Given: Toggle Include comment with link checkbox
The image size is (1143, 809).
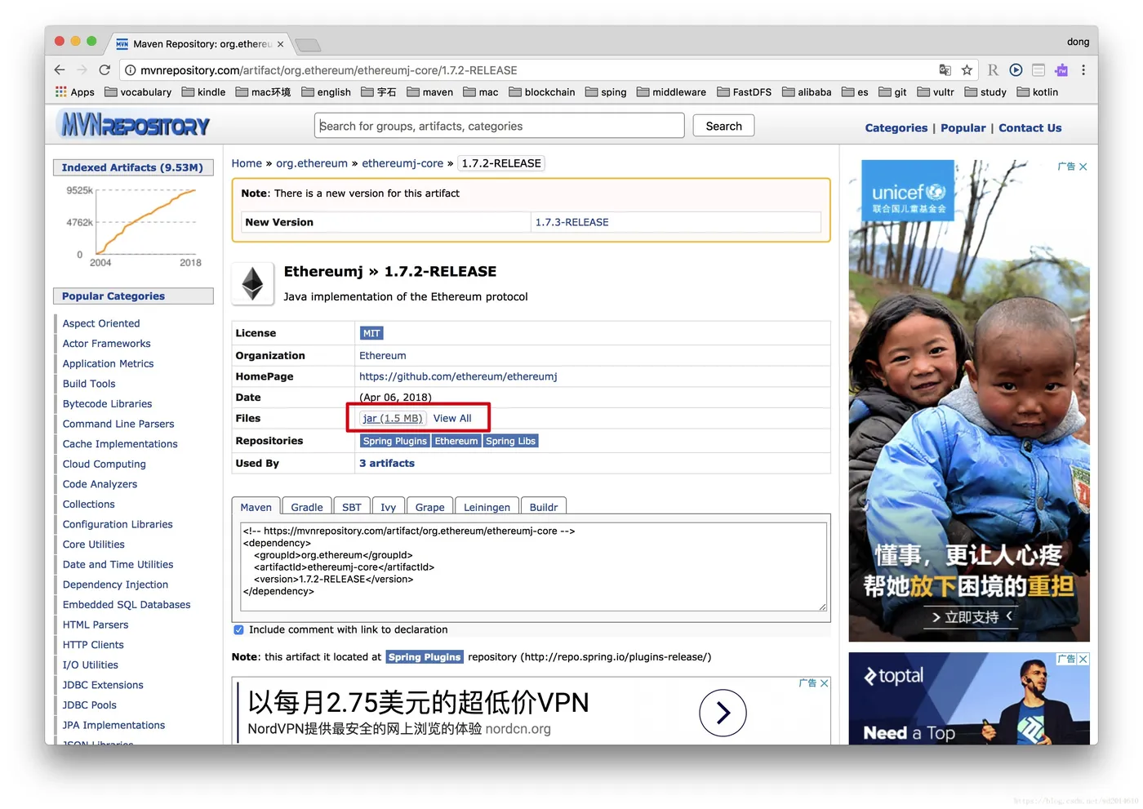Looking at the screenshot, I should point(238,629).
